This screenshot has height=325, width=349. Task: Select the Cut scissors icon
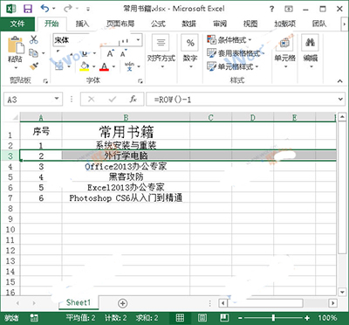point(34,39)
